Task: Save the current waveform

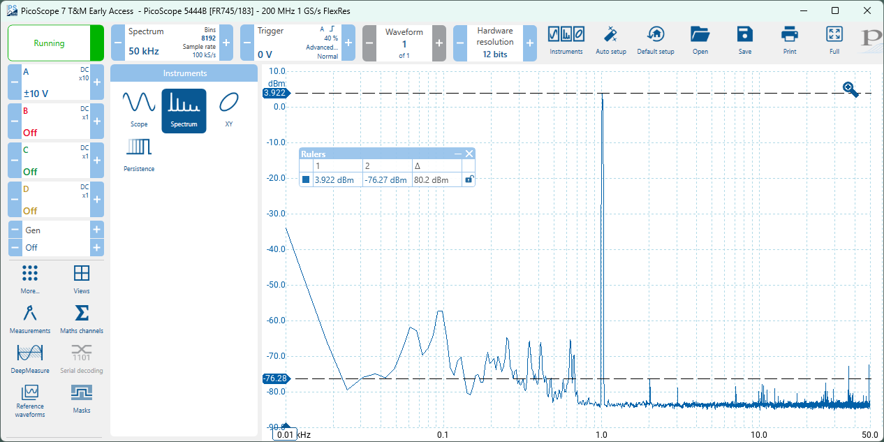Action: click(745, 41)
